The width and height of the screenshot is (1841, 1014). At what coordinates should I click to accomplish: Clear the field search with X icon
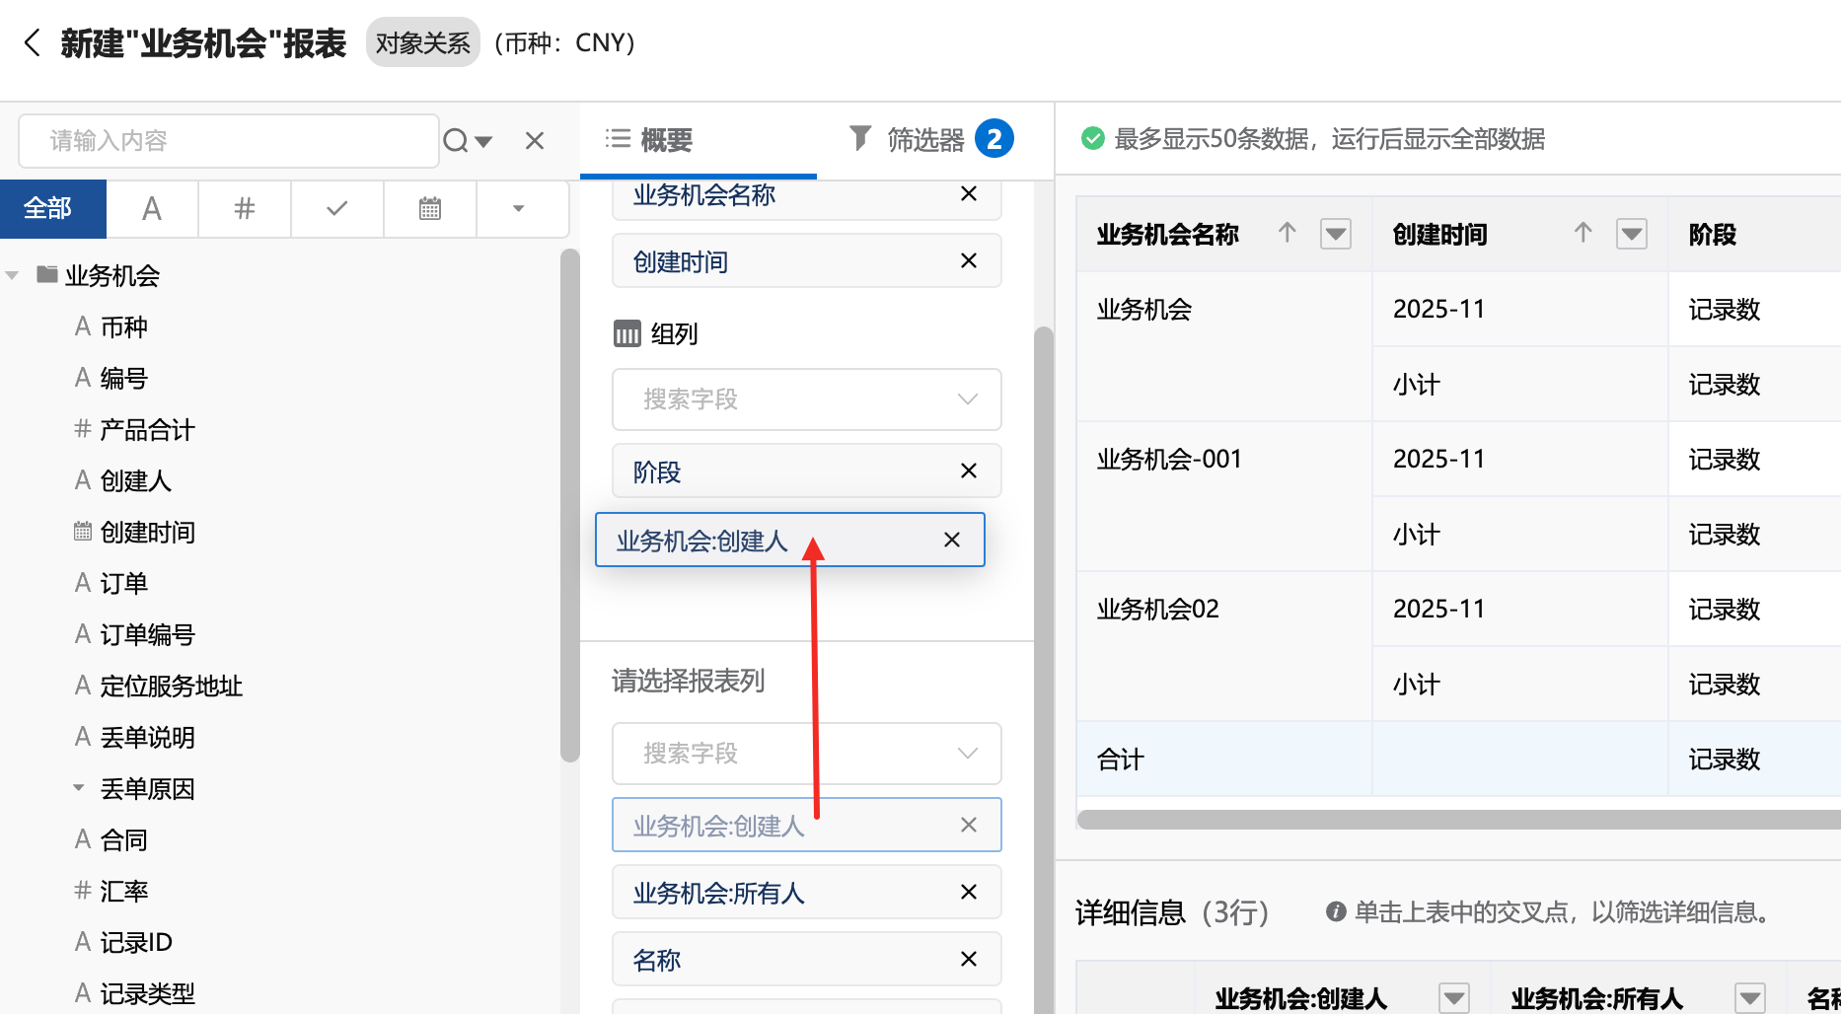pyautogui.click(x=535, y=140)
